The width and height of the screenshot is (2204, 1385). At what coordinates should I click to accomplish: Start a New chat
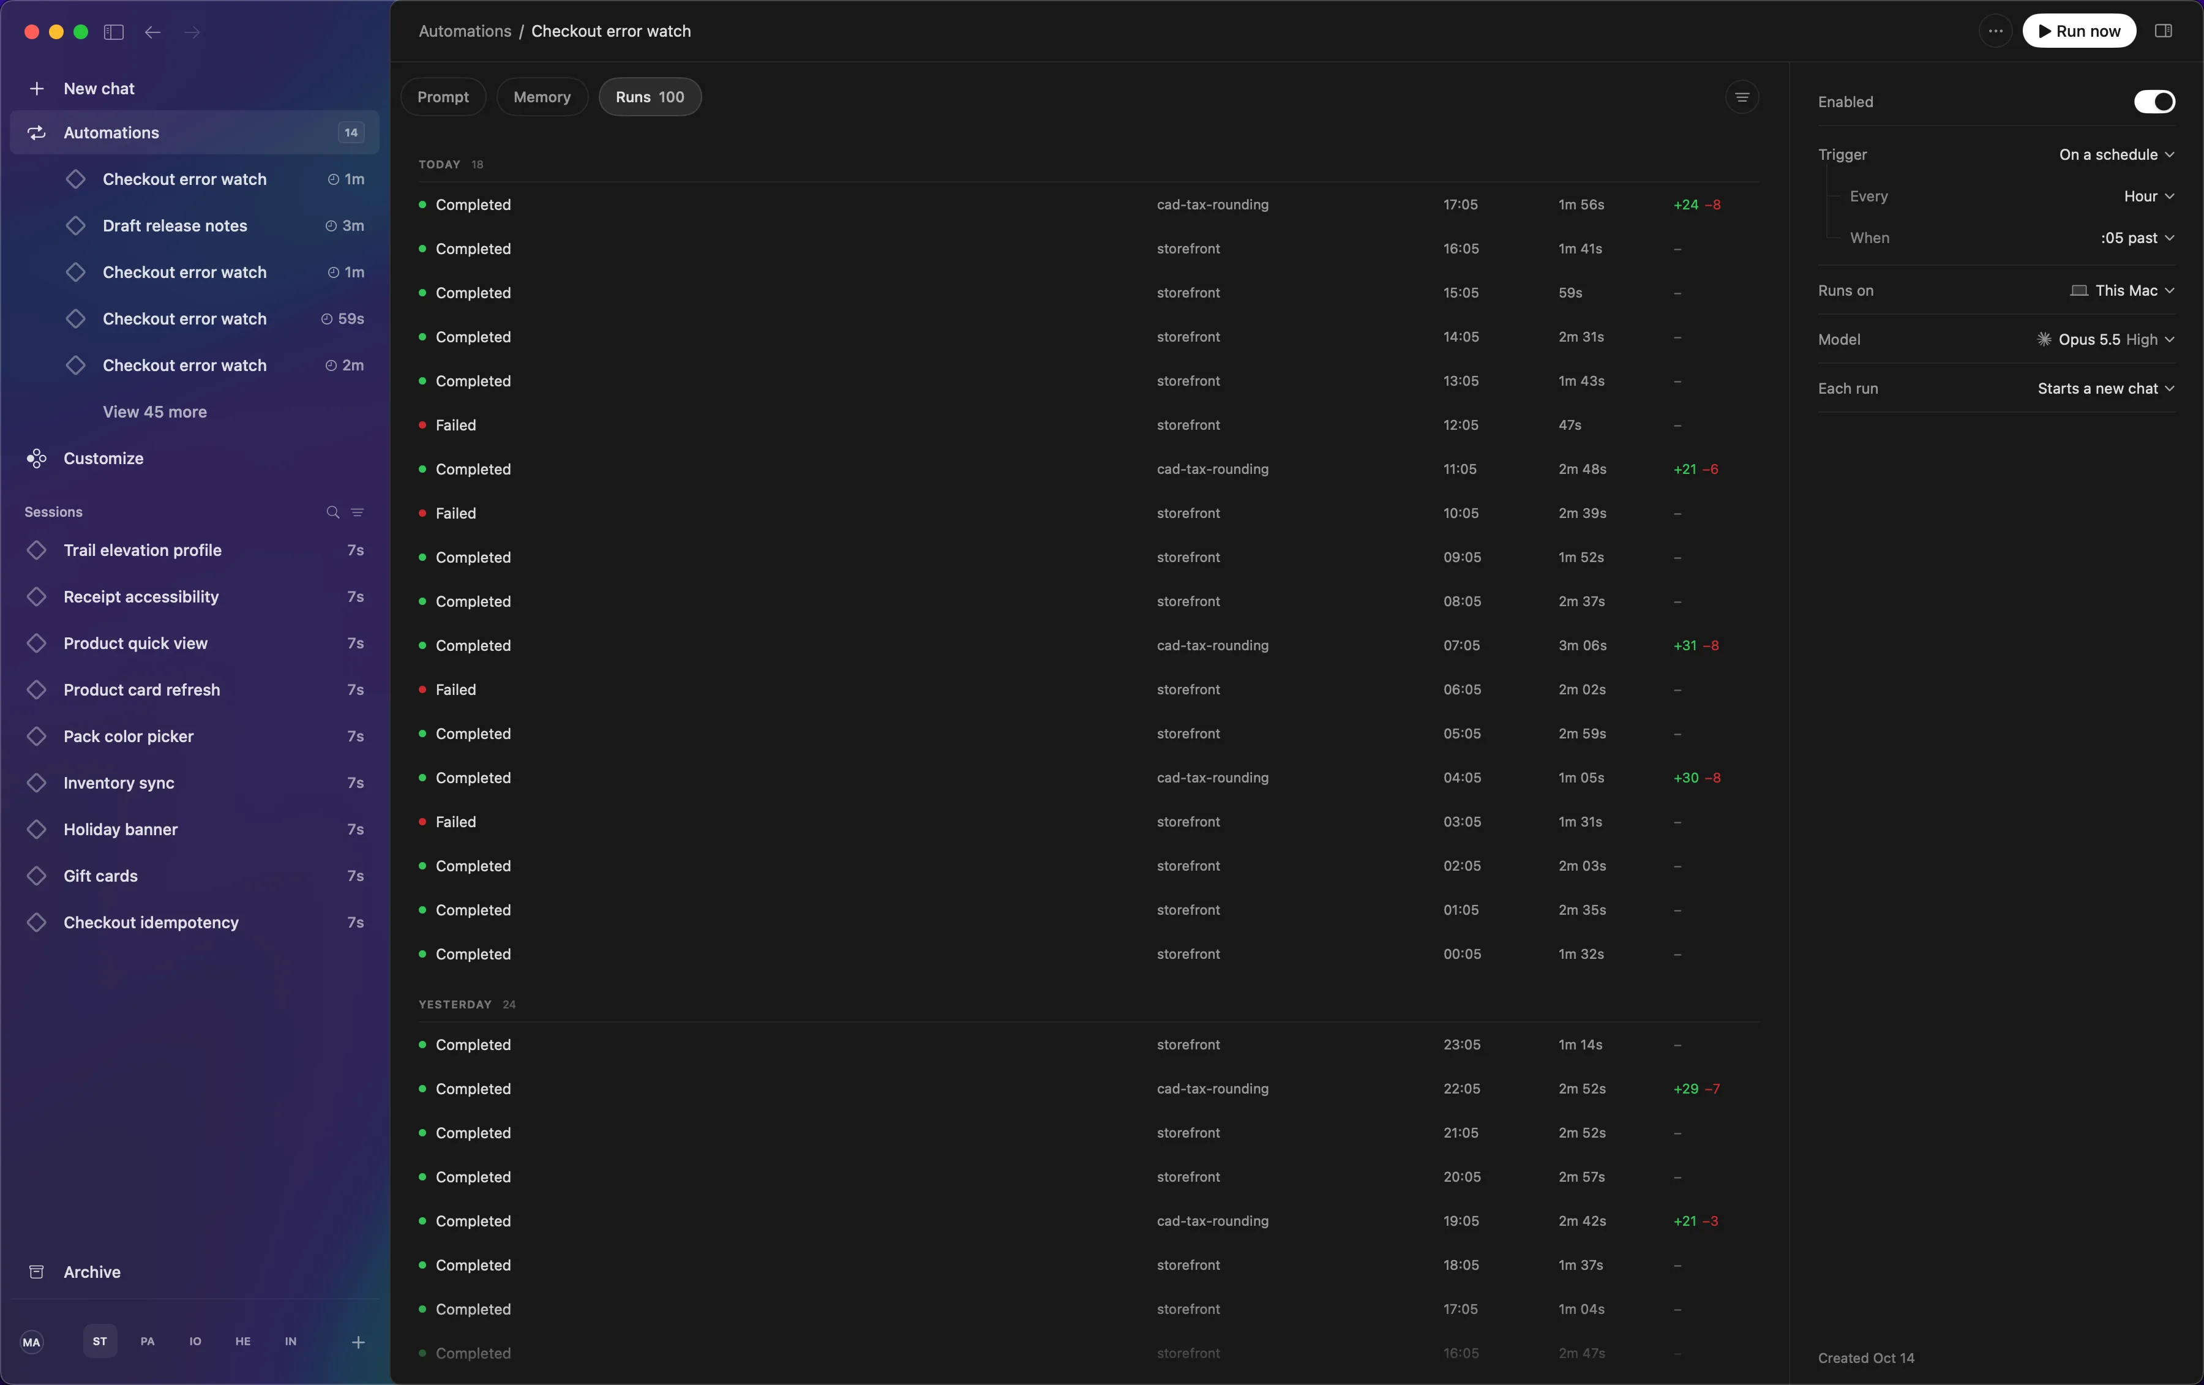[x=194, y=89]
